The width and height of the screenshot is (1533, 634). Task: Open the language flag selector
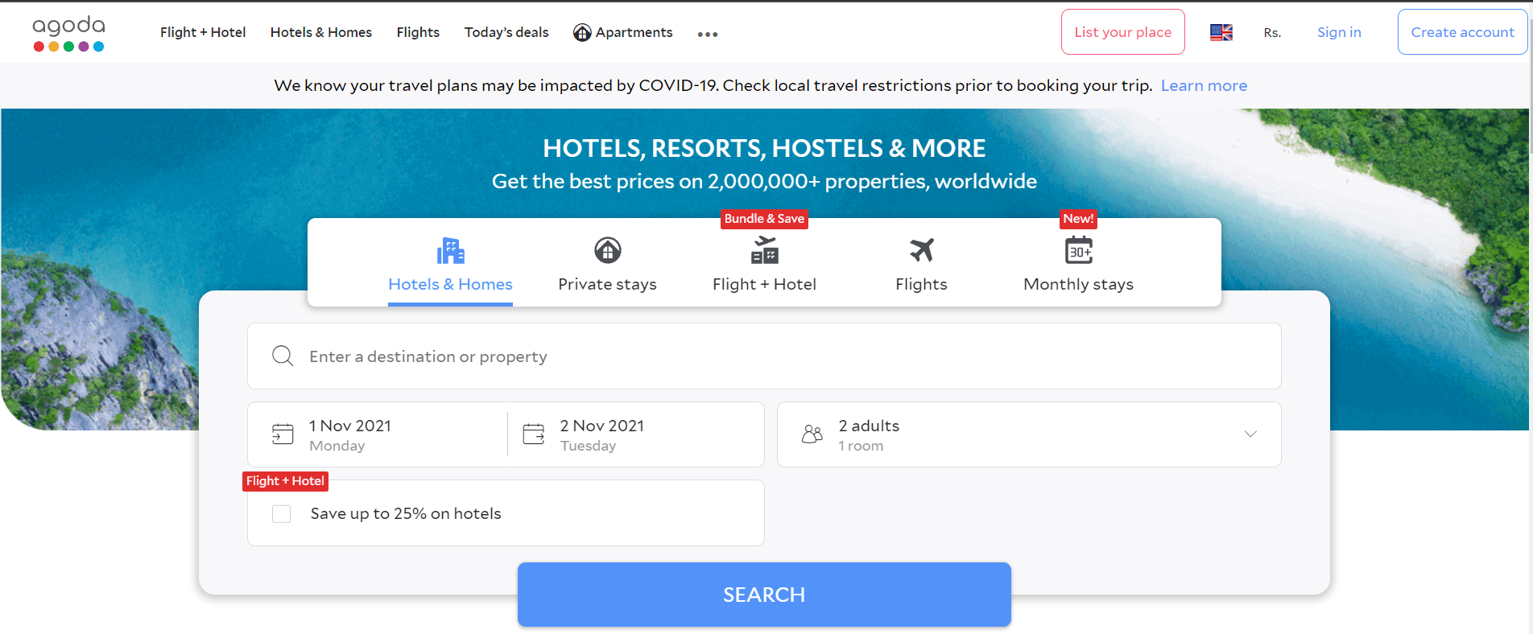(1221, 32)
